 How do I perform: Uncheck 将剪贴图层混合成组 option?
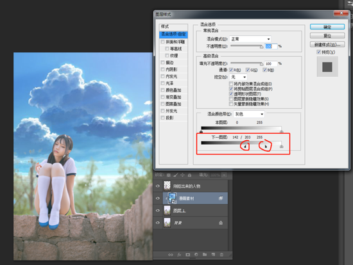231,89
